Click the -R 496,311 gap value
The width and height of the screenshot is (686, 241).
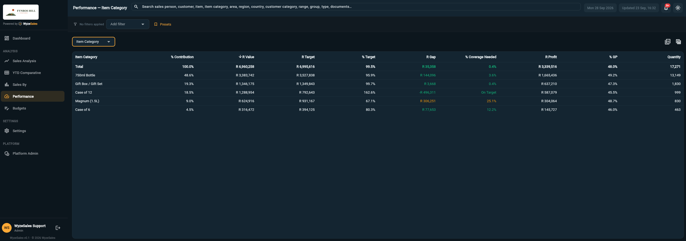(427, 93)
